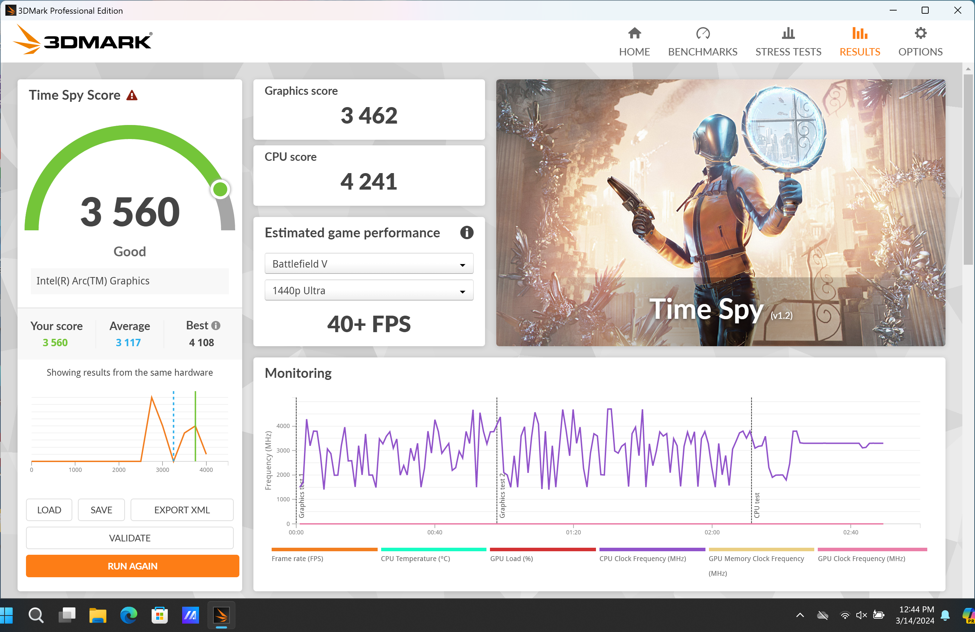This screenshot has width=975, height=632.
Task: Click the Your score value 3 560
Action: coord(55,343)
